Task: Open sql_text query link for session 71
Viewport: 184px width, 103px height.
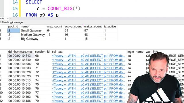Action: click(x=89, y=68)
